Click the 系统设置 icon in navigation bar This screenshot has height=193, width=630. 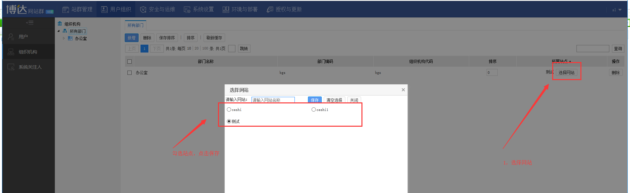pyautogui.click(x=187, y=10)
